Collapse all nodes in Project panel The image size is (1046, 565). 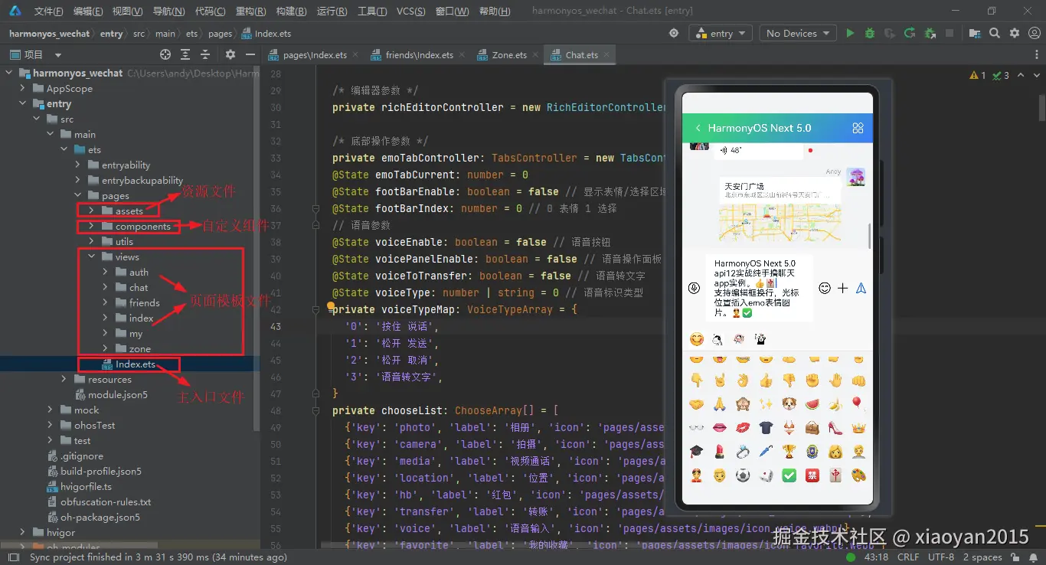click(205, 55)
